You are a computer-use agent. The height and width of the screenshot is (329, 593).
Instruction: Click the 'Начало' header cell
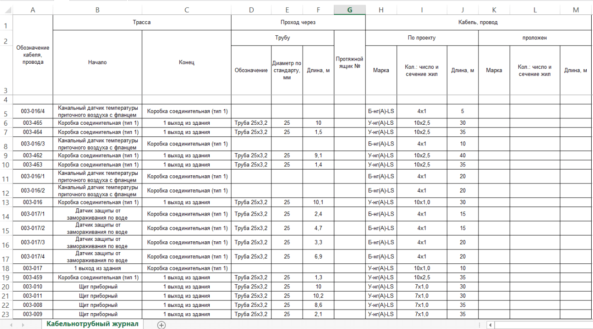[97, 62]
